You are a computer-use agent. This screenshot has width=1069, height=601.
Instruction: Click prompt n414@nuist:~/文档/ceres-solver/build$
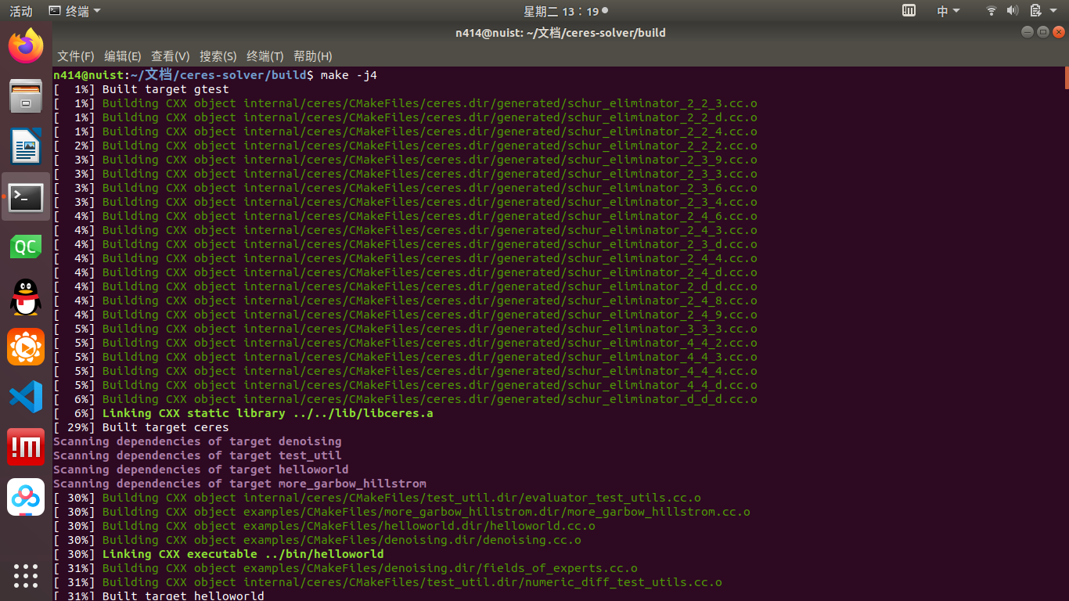pyautogui.click(x=183, y=75)
